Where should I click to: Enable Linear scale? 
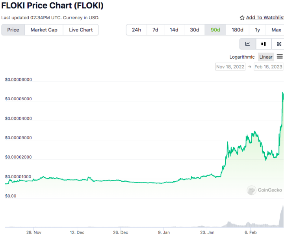pyautogui.click(x=266, y=57)
